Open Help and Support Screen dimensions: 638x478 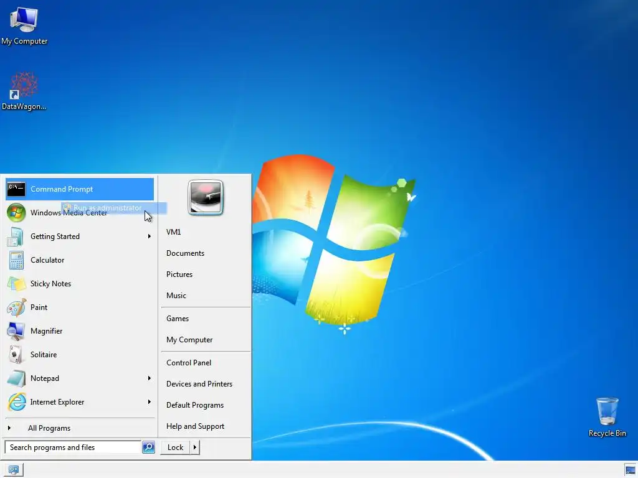pyautogui.click(x=195, y=426)
